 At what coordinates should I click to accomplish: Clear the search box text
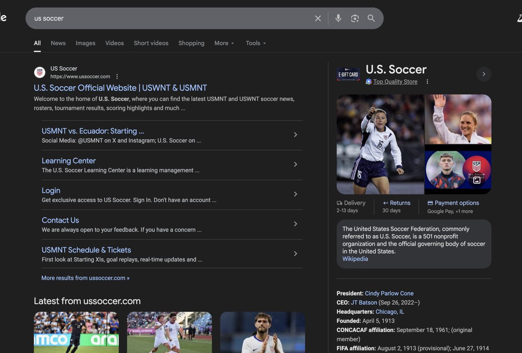tap(318, 18)
